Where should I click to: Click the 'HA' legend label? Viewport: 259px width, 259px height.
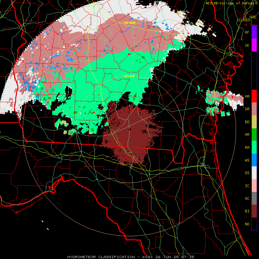point(247,96)
